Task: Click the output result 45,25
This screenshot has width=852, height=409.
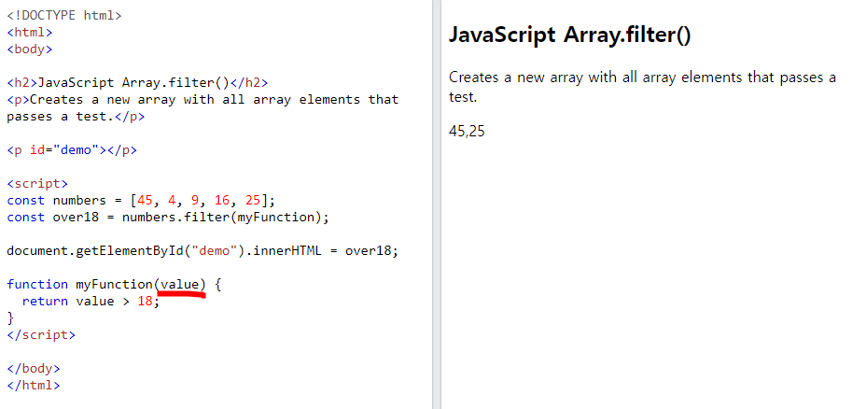Action: click(x=467, y=131)
